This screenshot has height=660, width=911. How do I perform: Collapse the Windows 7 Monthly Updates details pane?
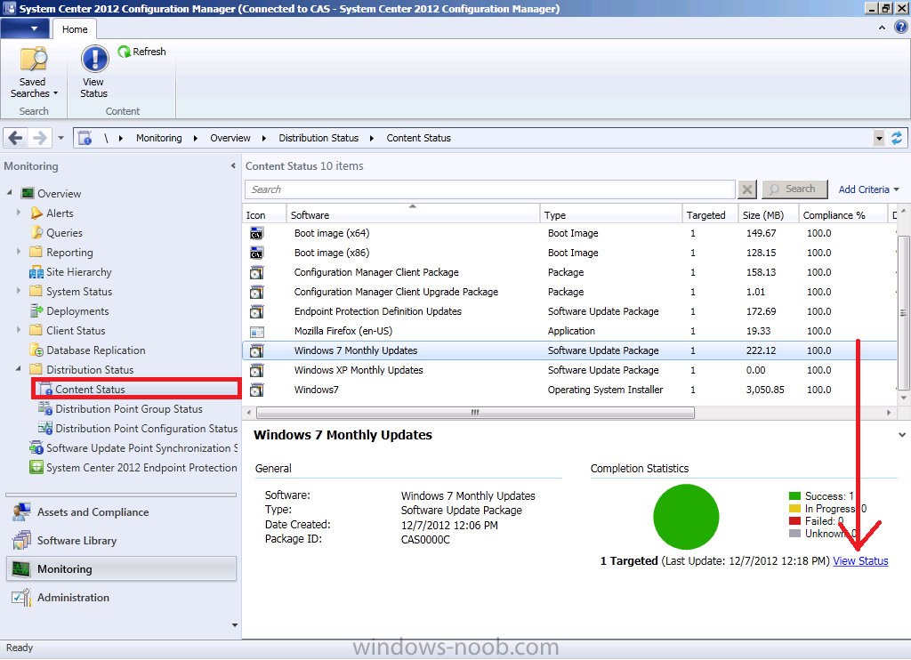pyautogui.click(x=902, y=435)
